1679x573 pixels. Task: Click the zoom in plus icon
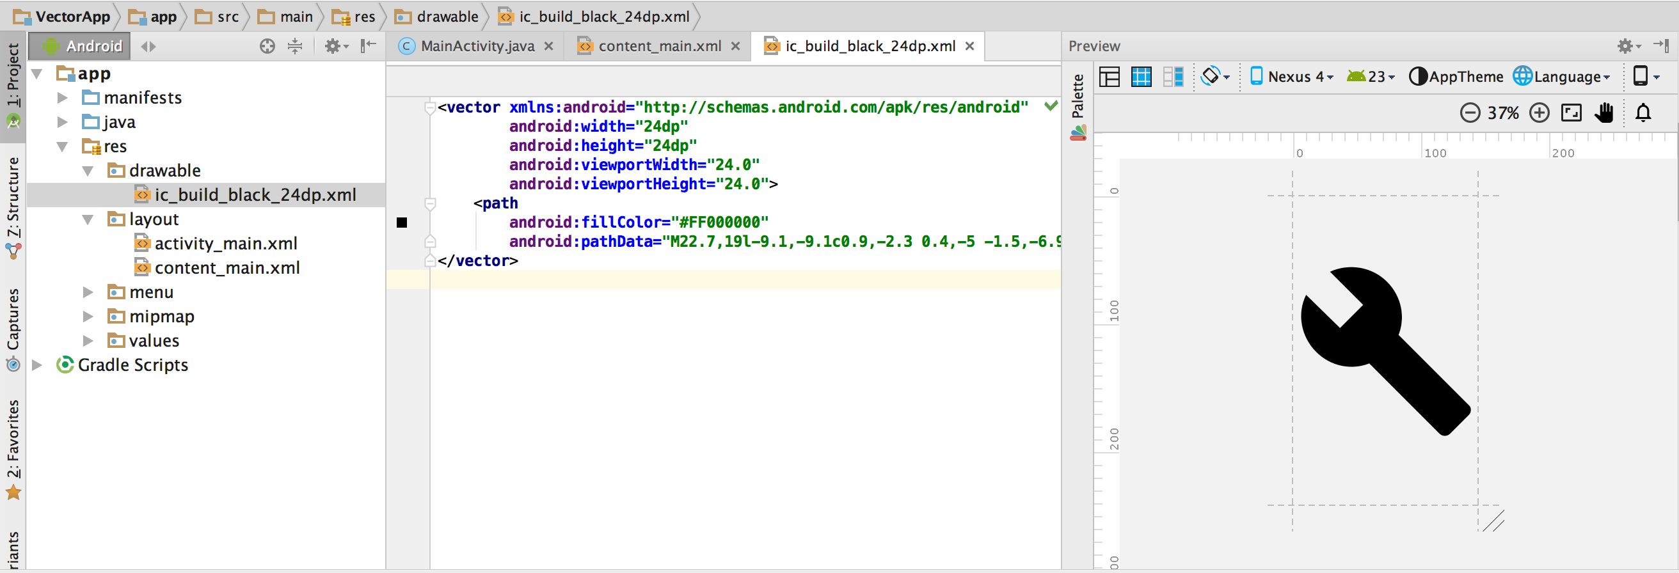tap(1539, 113)
